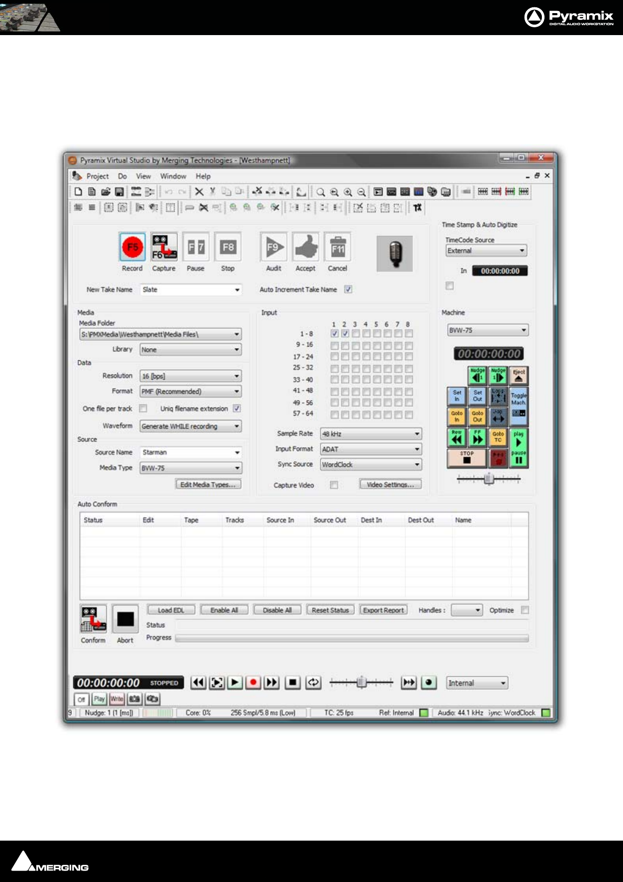The height and width of the screenshot is (882, 623).
Task: Click the Set Out machine button
Action: tap(477, 396)
